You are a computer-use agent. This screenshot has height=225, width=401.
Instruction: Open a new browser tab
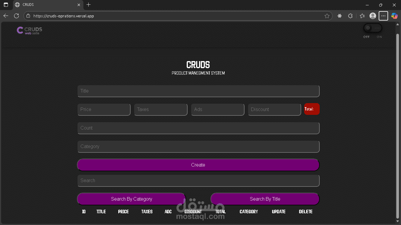click(x=89, y=5)
